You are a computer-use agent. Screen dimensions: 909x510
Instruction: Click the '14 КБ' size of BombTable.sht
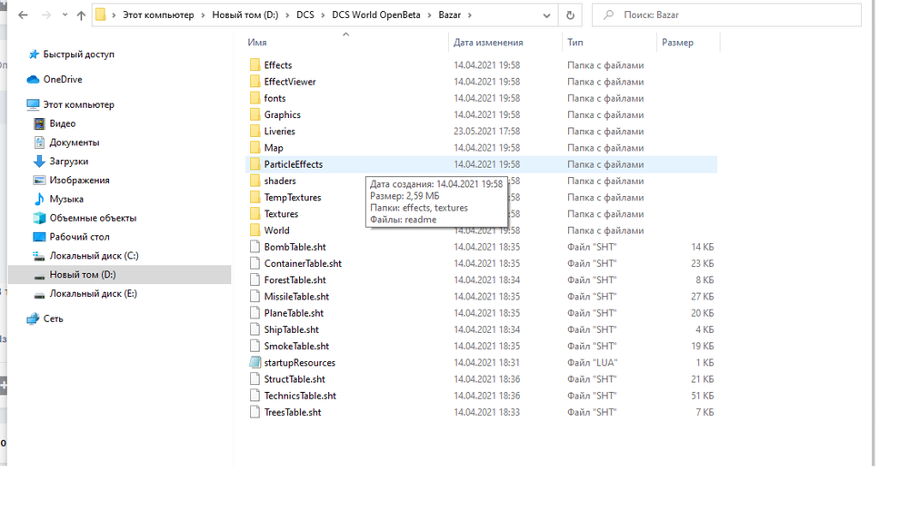point(702,247)
